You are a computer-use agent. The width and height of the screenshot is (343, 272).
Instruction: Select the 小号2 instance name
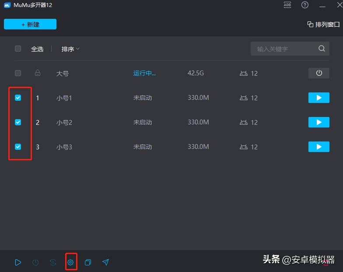(64, 123)
